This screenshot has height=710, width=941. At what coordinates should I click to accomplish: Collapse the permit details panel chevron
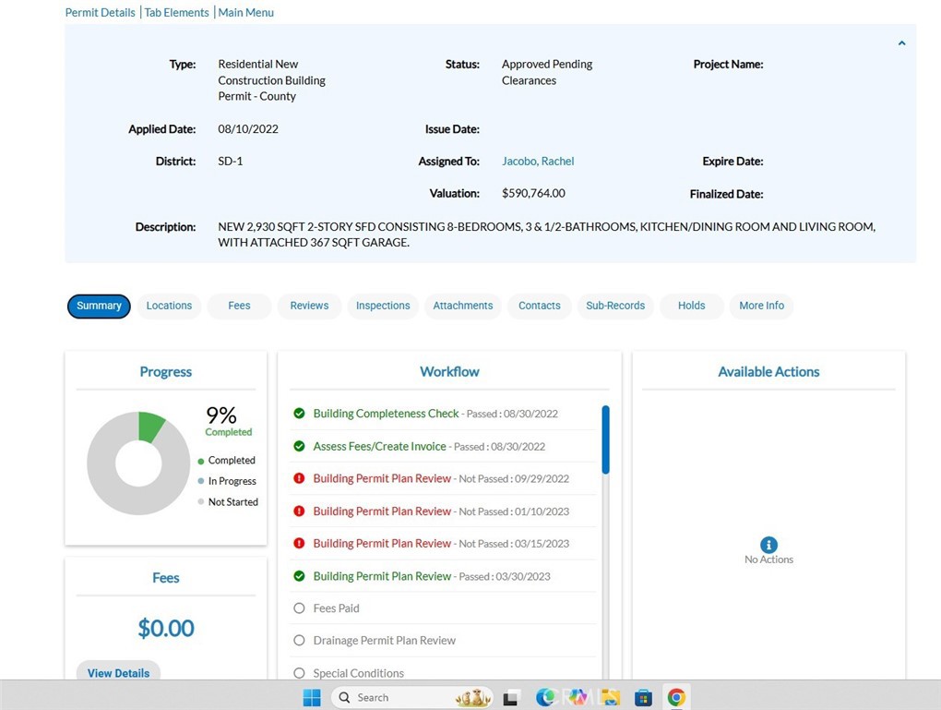coord(901,43)
